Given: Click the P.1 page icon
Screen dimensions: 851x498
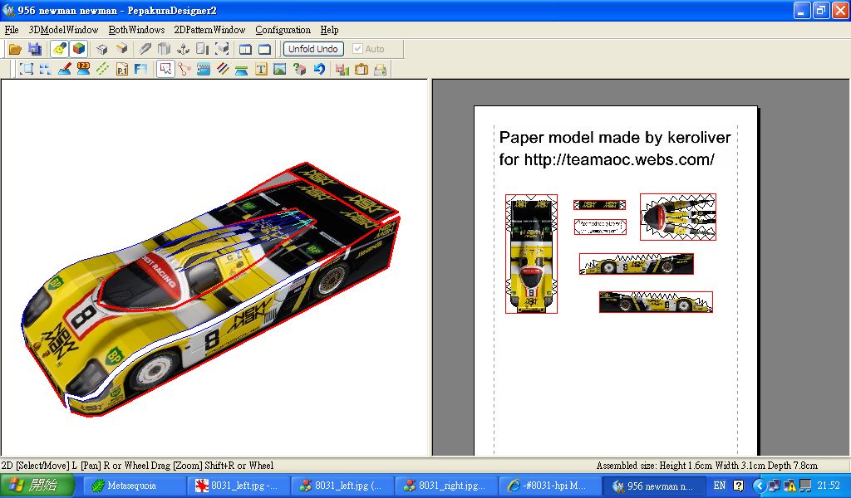Looking at the screenshot, I should point(122,69).
